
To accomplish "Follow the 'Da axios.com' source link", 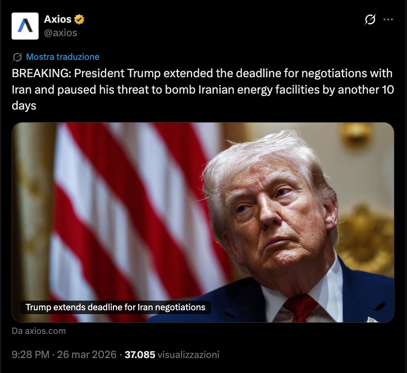I will point(39,331).
